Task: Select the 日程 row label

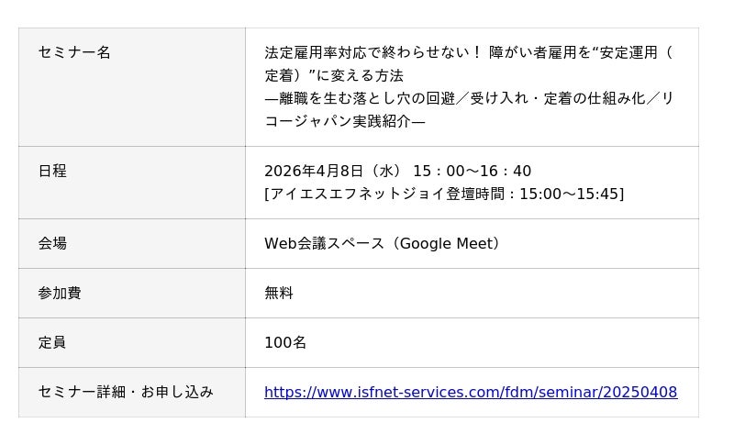Action: click(x=52, y=172)
